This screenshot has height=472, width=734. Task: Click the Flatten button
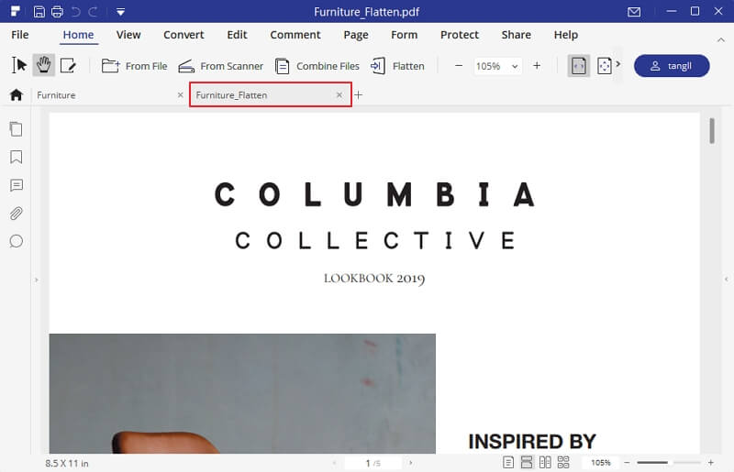397,66
